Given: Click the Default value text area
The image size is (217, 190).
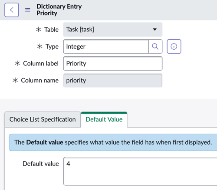Looking at the screenshot, I should [140, 171].
